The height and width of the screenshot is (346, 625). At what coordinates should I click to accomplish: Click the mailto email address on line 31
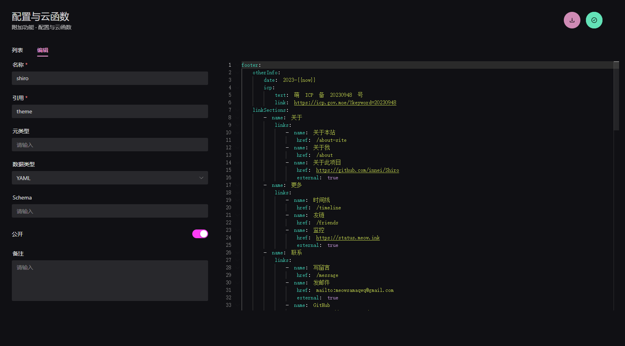pyautogui.click(x=355, y=290)
